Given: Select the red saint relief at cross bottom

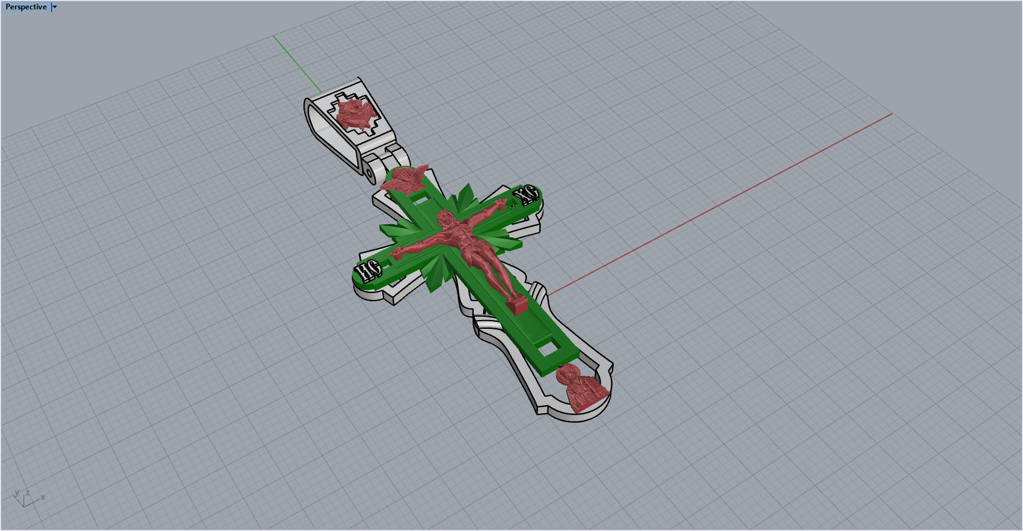Looking at the screenshot, I should coord(581,389).
